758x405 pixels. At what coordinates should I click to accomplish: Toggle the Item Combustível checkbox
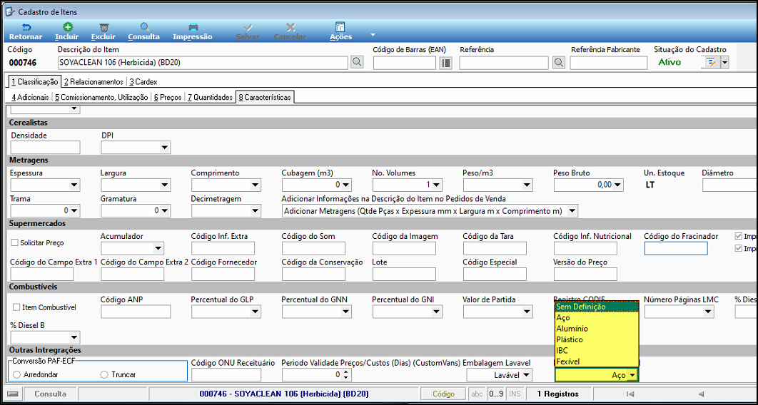(x=16, y=307)
